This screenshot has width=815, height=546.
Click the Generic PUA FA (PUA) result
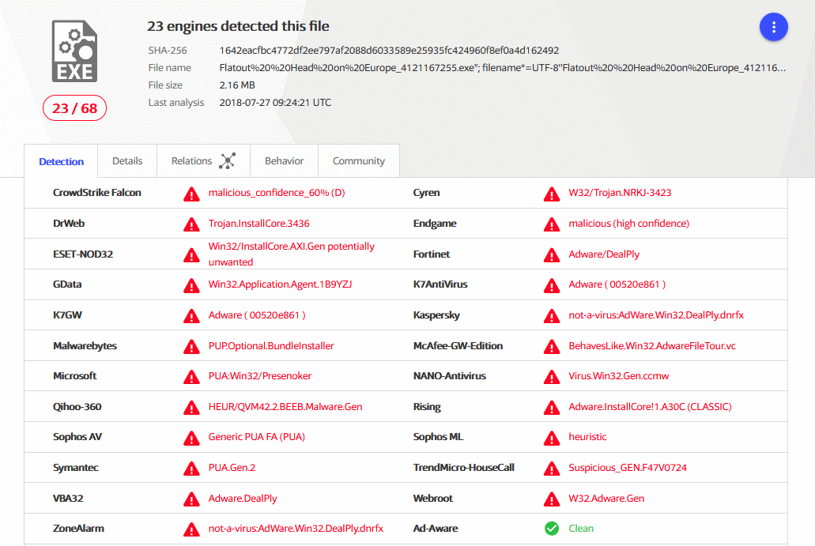pyautogui.click(x=257, y=437)
